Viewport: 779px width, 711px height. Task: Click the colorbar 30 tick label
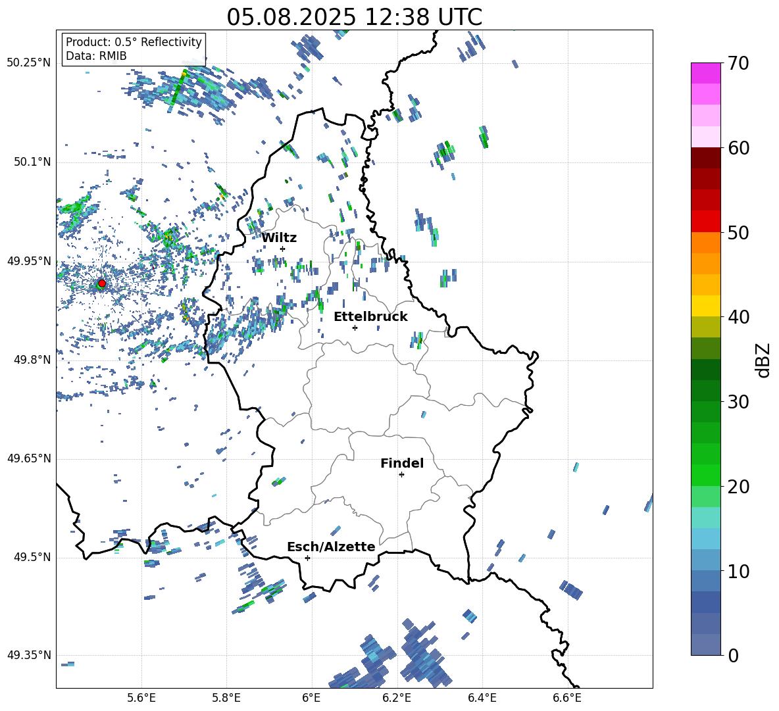[738, 402]
